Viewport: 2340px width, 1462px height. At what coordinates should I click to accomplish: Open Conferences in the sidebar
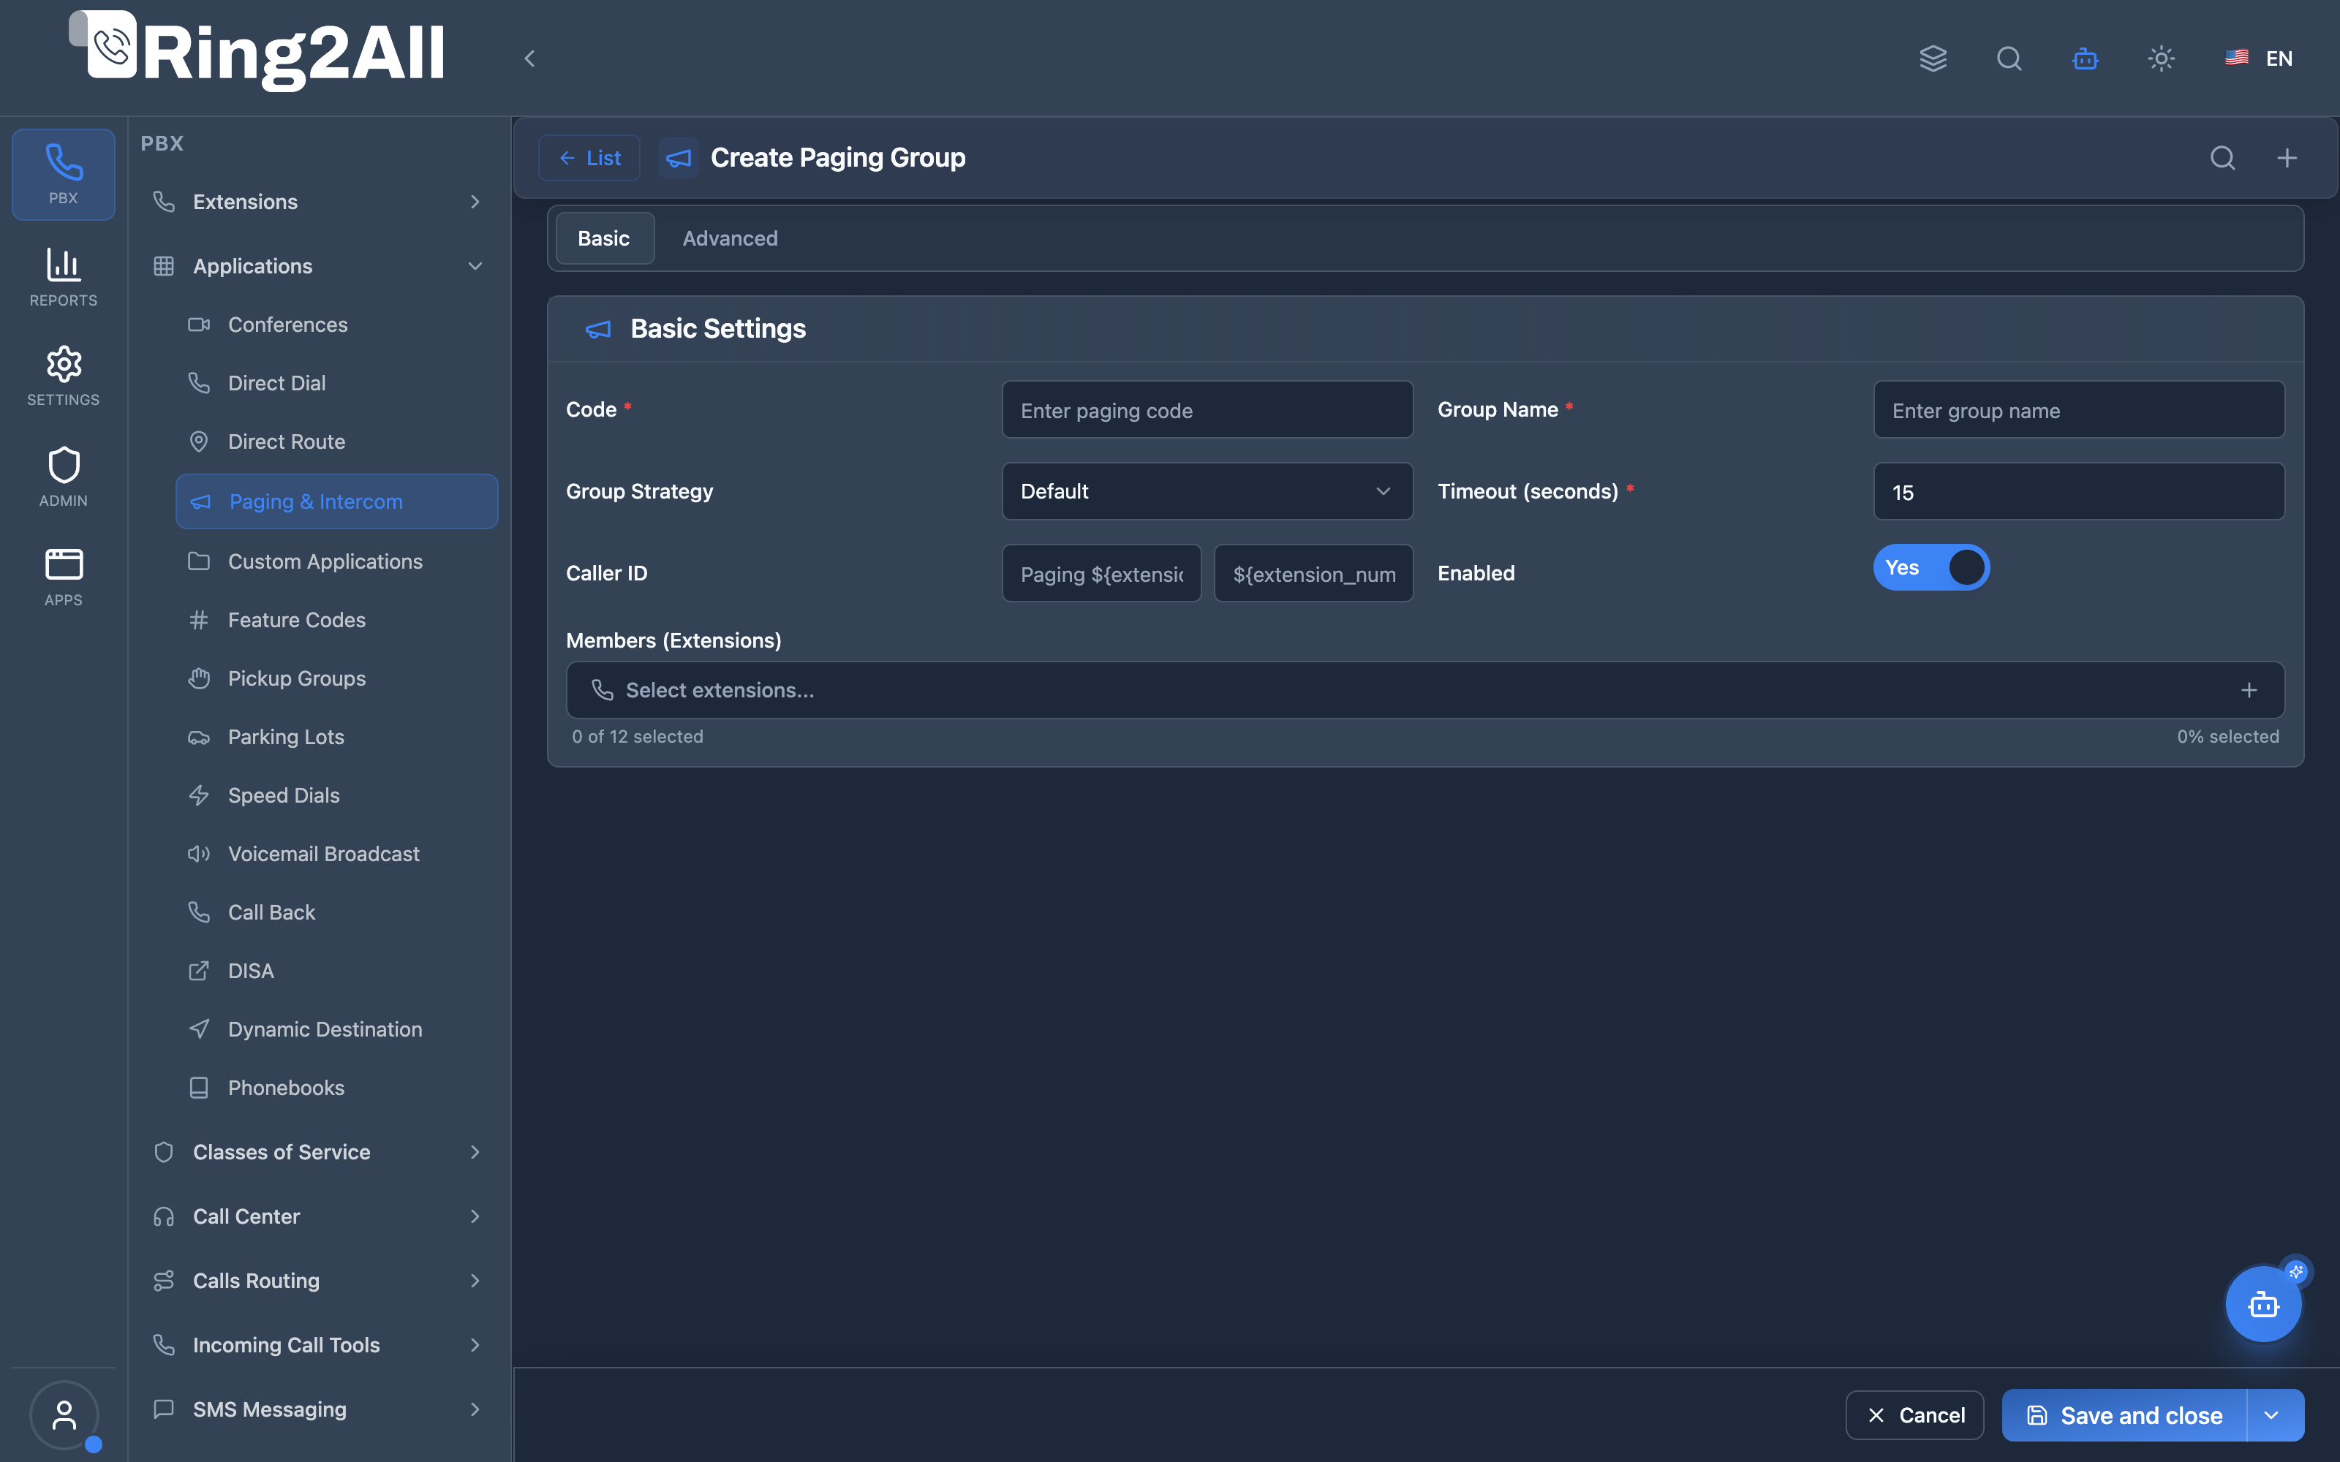pyautogui.click(x=336, y=324)
